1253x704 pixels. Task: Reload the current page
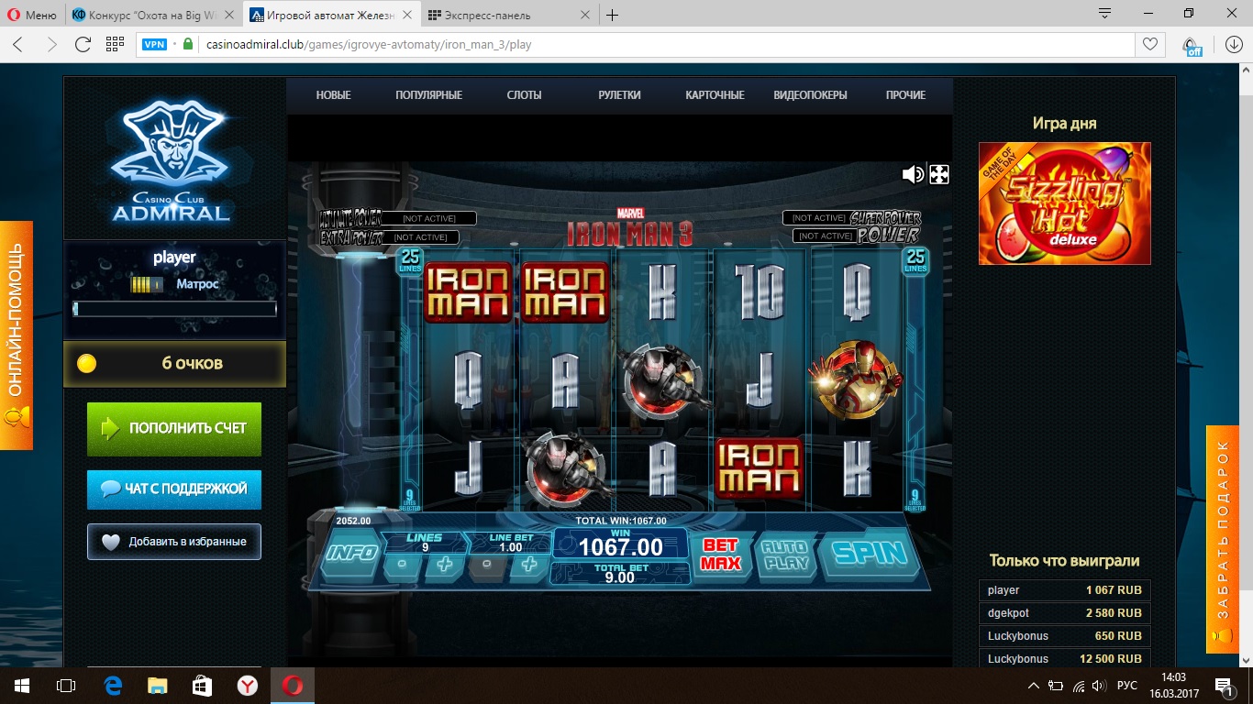click(x=83, y=44)
